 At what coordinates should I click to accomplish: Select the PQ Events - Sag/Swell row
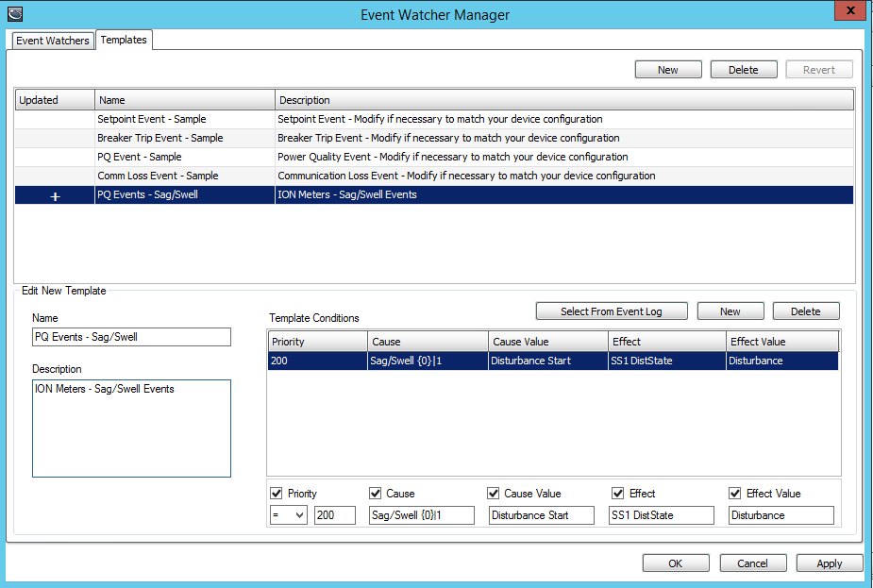pos(434,194)
